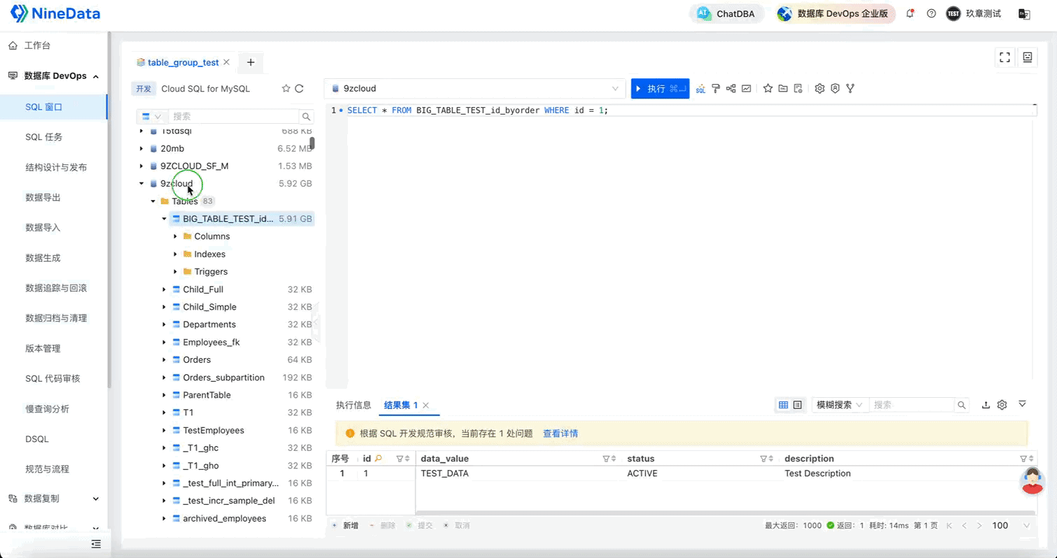Click the 查看详情 link
The height and width of the screenshot is (558, 1057).
tap(561, 434)
